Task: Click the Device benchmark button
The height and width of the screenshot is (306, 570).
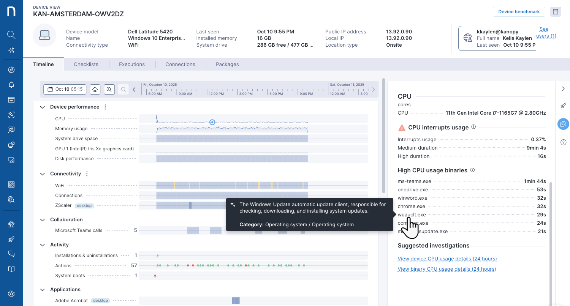Action: pos(519,12)
